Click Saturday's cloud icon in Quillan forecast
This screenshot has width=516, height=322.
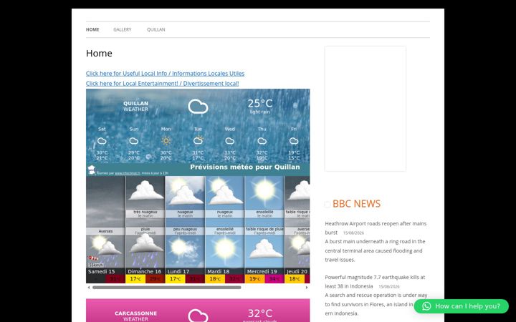tap(102, 141)
